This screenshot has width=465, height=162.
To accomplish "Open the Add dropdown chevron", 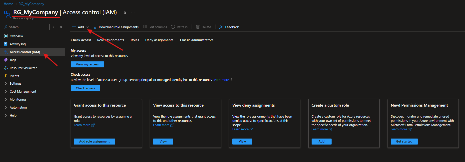I will pos(87,27).
